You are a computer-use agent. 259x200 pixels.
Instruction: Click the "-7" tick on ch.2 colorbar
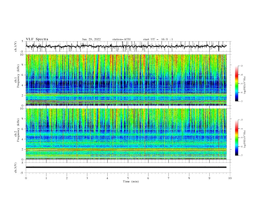tap(241, 155)
